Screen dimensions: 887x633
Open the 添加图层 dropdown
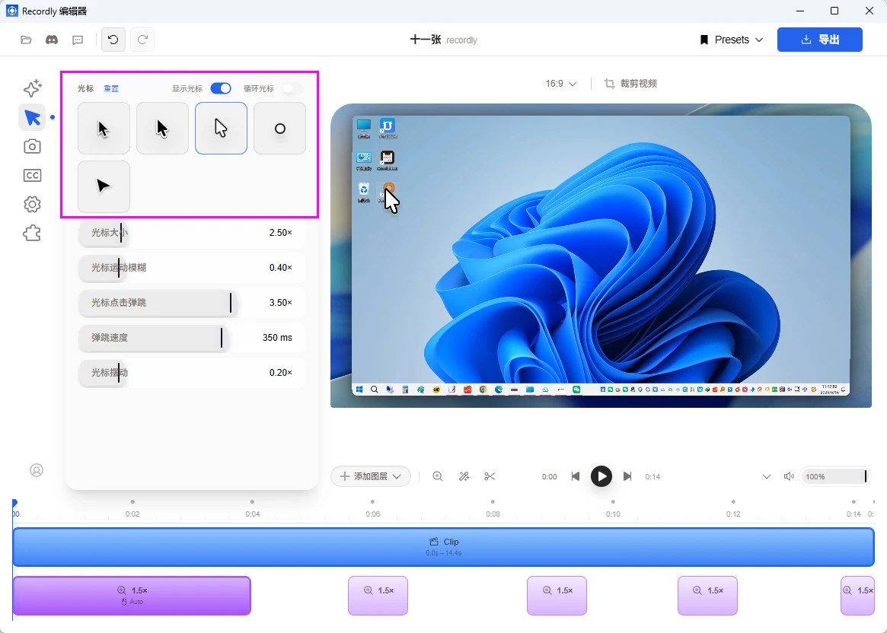[x=371, y=476]
